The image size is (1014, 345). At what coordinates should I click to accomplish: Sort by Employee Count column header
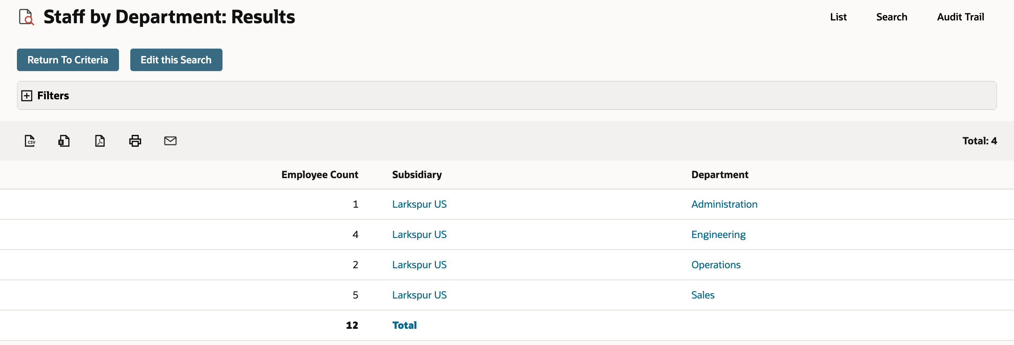click(x=319, y=175)
